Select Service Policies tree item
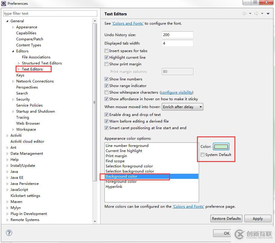This screenshot has width=275, height=243. (x=29, y=105)
